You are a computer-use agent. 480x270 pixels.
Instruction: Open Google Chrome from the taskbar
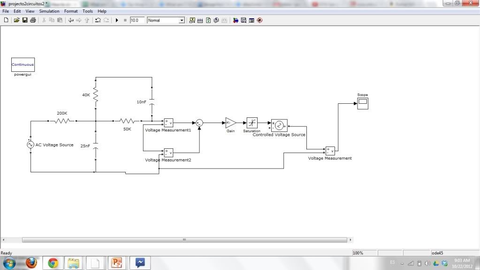point(53,263)
